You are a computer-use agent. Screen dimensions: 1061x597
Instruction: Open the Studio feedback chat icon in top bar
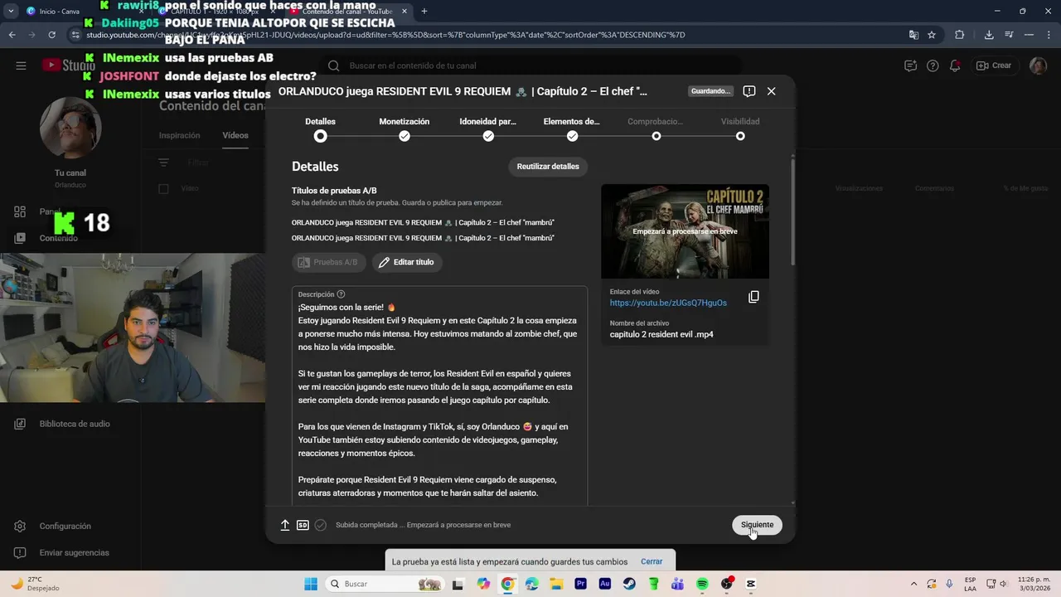(x=910, y=66)
